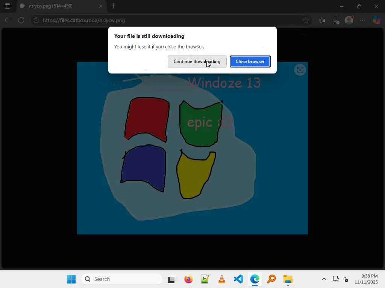
Task: Show hidden system tray icons
Action: (324, 279)
